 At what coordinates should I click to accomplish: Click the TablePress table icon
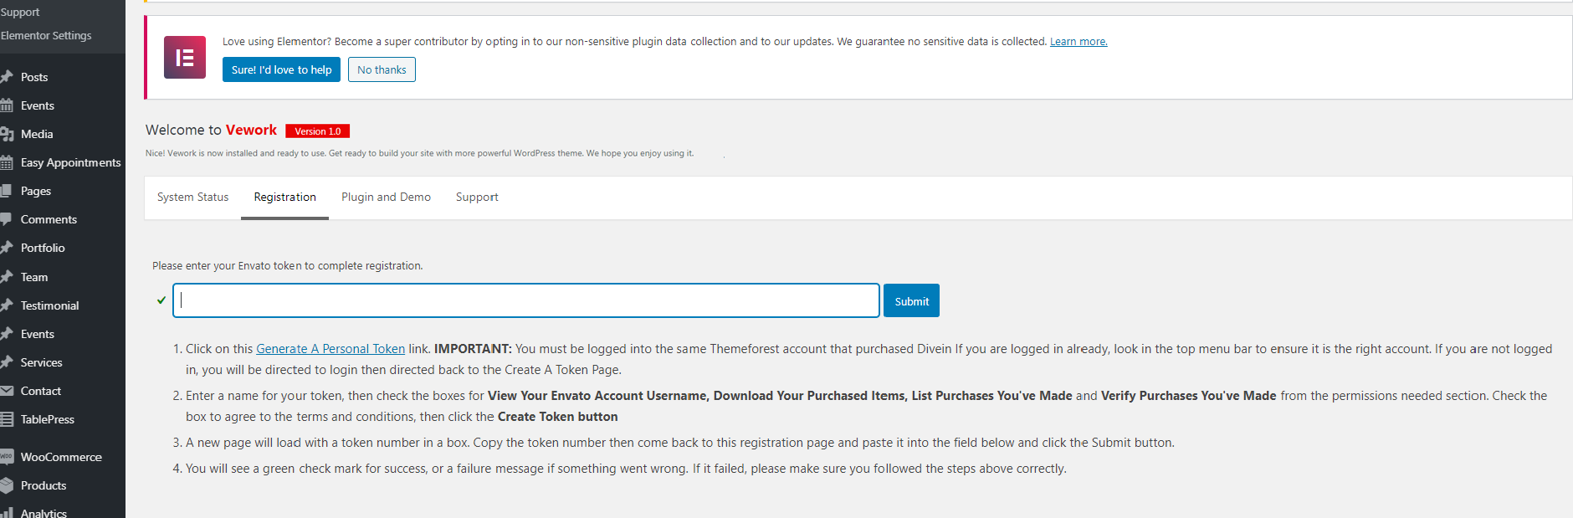(7, 419)
